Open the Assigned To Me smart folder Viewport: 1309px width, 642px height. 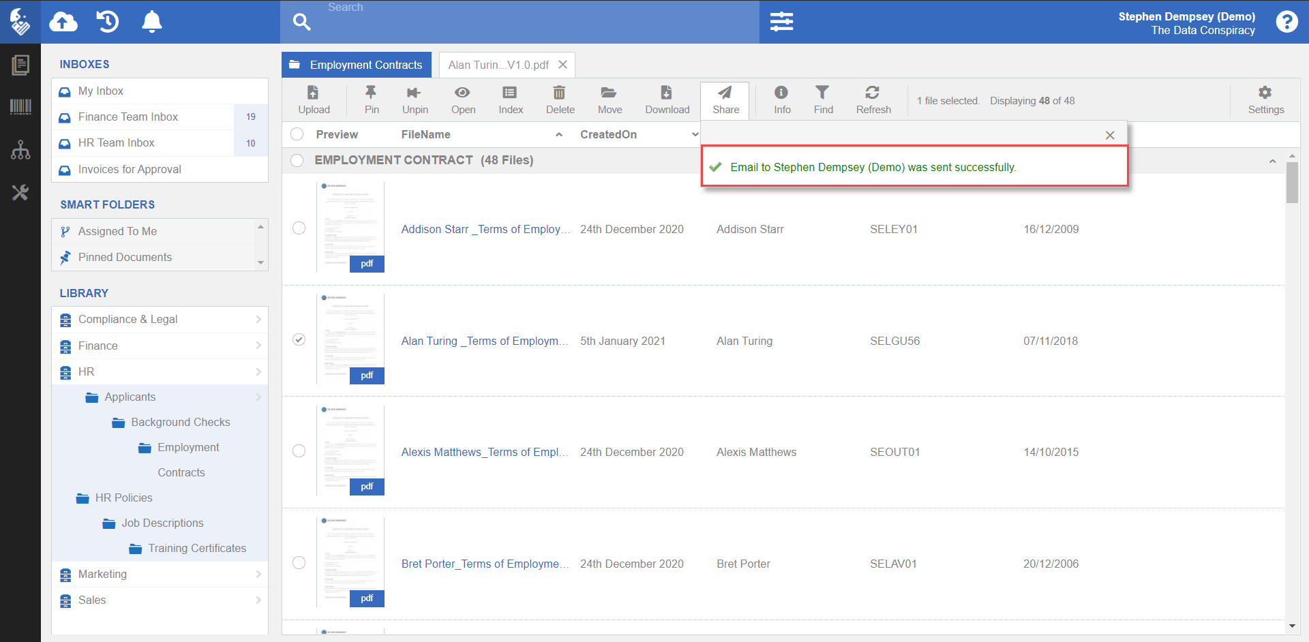click(153, 232)
